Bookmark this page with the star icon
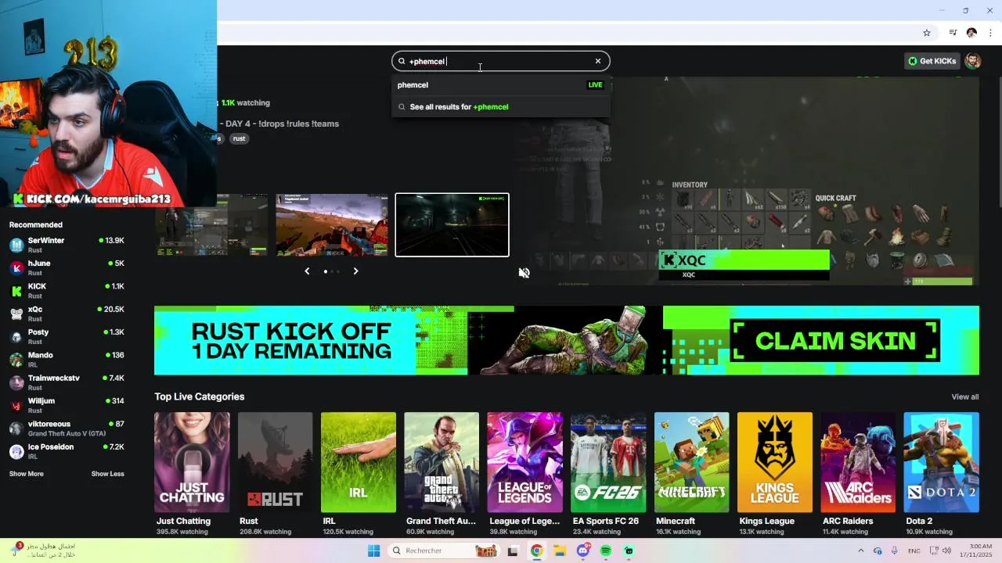The height and width of the screenshot is (563, 1002). (927, 33)
